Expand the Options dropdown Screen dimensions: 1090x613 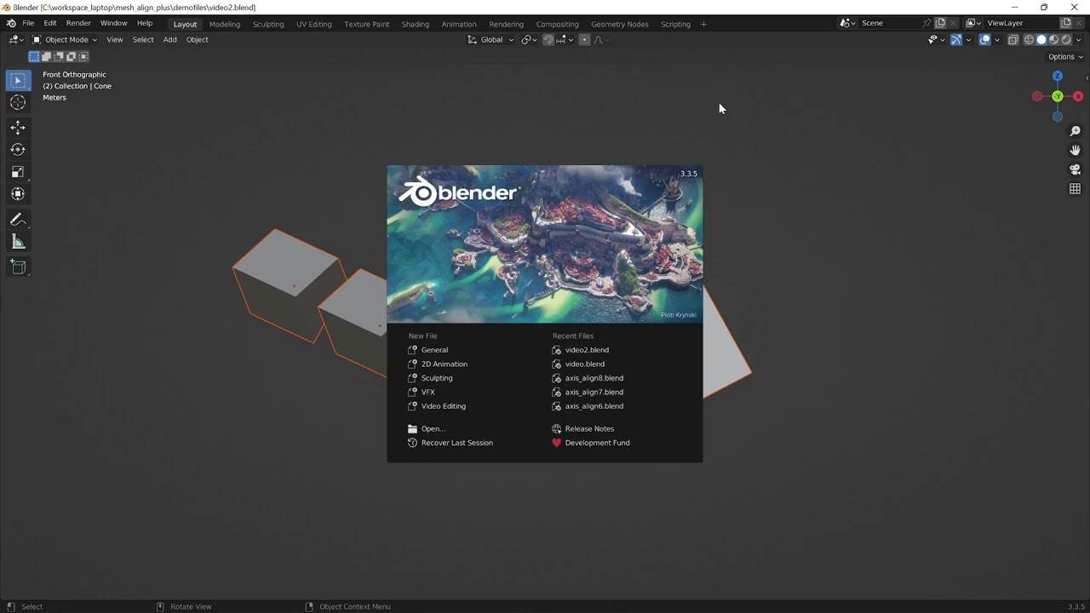tap(1066, 57)
